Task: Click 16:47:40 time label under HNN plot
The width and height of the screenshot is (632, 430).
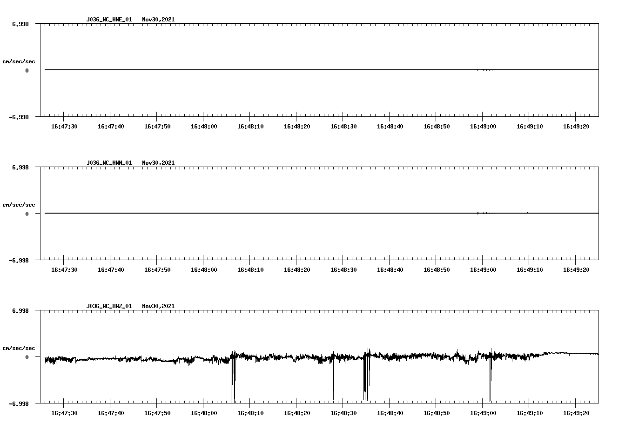Action: tap(111, 270)
